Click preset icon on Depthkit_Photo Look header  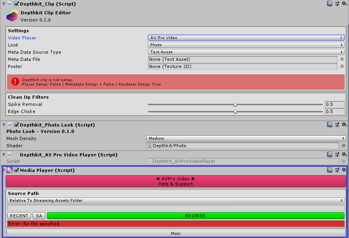pos(337,125)
